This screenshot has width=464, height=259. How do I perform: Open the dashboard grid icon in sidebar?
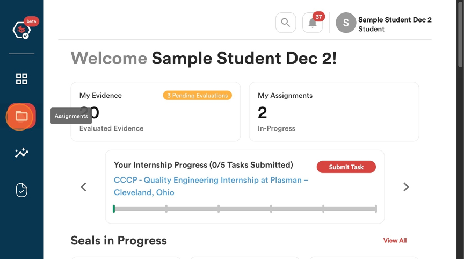[21, 79]
